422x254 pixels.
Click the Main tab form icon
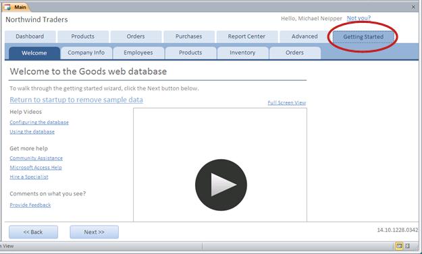click(x=7, y=7)
